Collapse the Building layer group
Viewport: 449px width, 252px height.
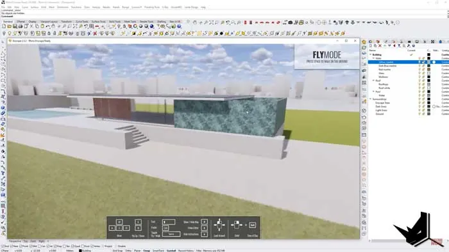click(370, 54)
